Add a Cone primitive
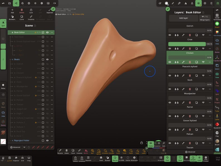Image resolution: width=221 pixels, height=166 pixels. (x=118, y=152)
